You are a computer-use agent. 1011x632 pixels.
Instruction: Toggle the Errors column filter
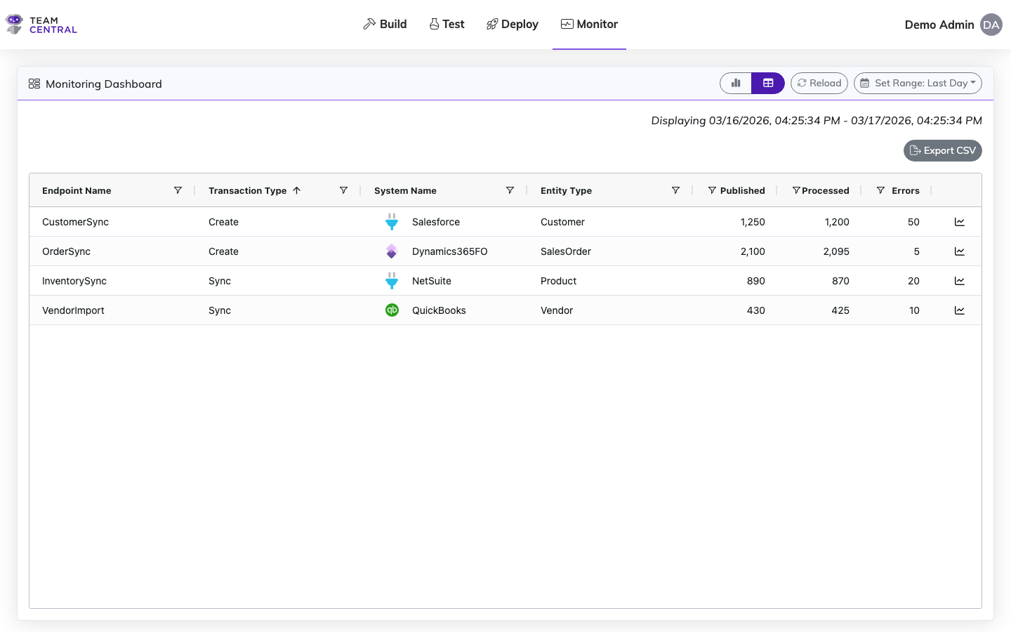880,190
